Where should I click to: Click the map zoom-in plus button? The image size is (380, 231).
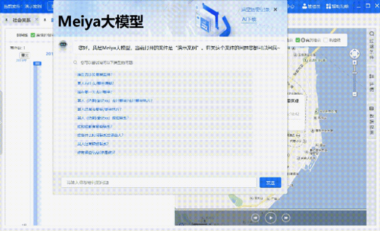click(354, 63)
